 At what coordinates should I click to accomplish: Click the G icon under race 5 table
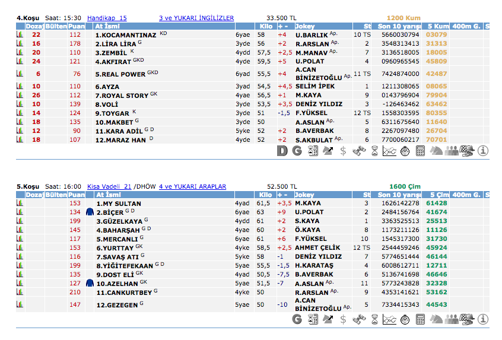[298, 320]
